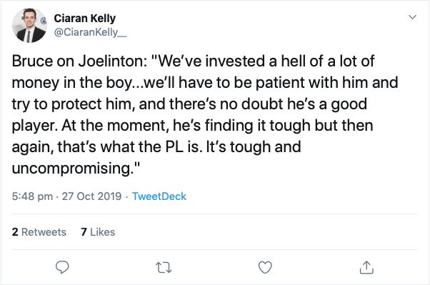Click the 27 Oct 2019 date

click(x=91, y=196)
